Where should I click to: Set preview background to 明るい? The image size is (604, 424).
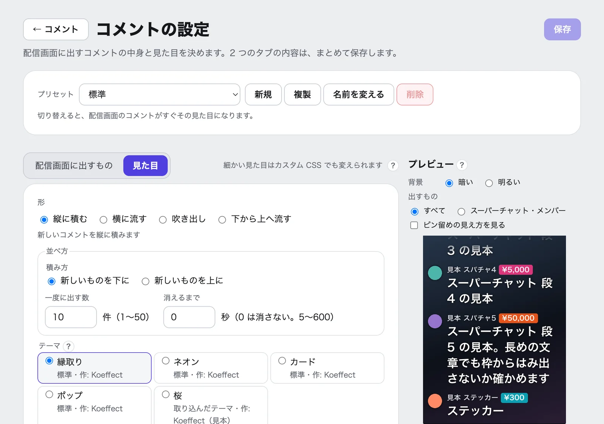(503, 183)
